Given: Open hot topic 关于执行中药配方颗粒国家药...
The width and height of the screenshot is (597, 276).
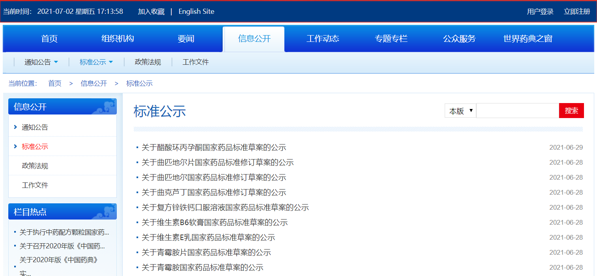Looking at the screenshot, I should click(64, 232).
